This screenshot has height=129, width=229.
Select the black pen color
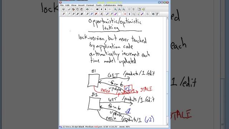87,14
